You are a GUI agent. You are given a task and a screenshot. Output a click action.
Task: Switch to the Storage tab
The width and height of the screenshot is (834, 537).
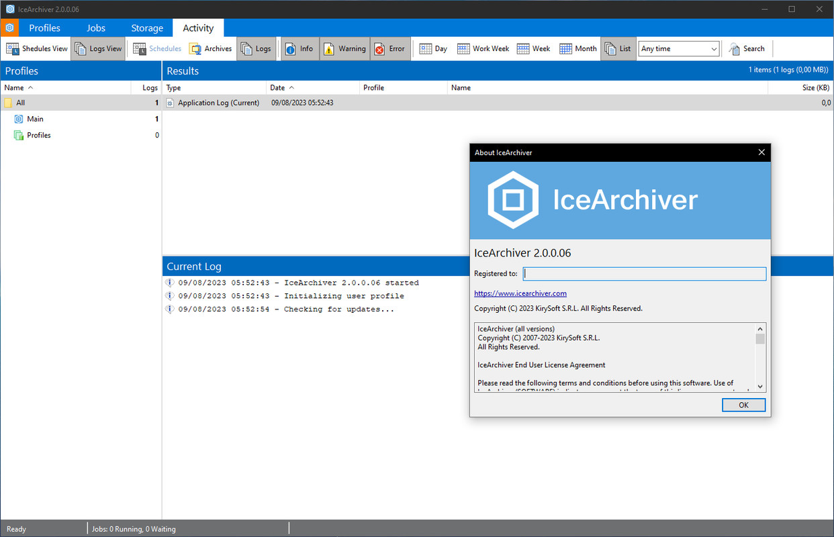click(147, 28)
